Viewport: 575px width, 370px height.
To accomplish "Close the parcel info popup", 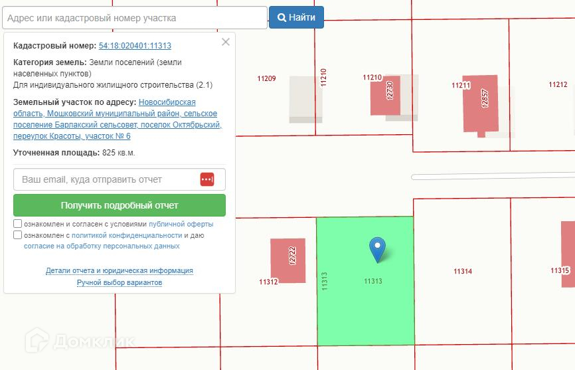I will (x=226, y=42).
